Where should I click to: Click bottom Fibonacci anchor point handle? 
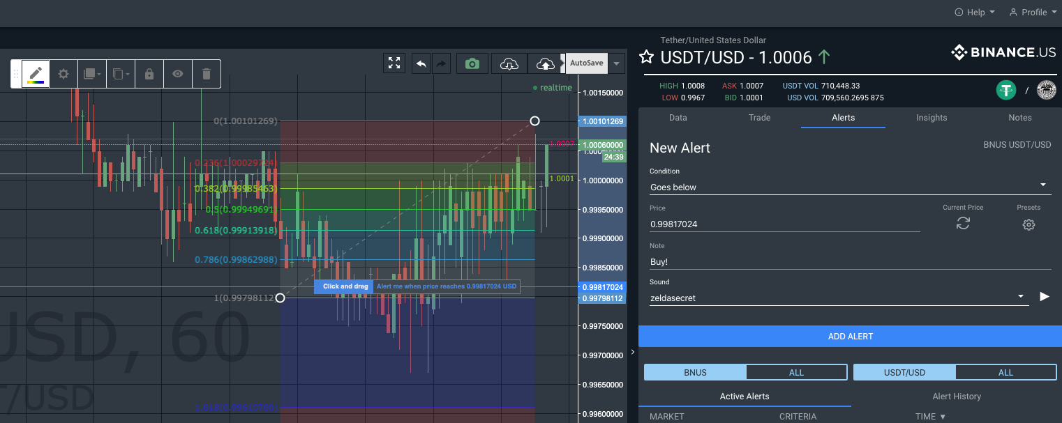[280, 298]
